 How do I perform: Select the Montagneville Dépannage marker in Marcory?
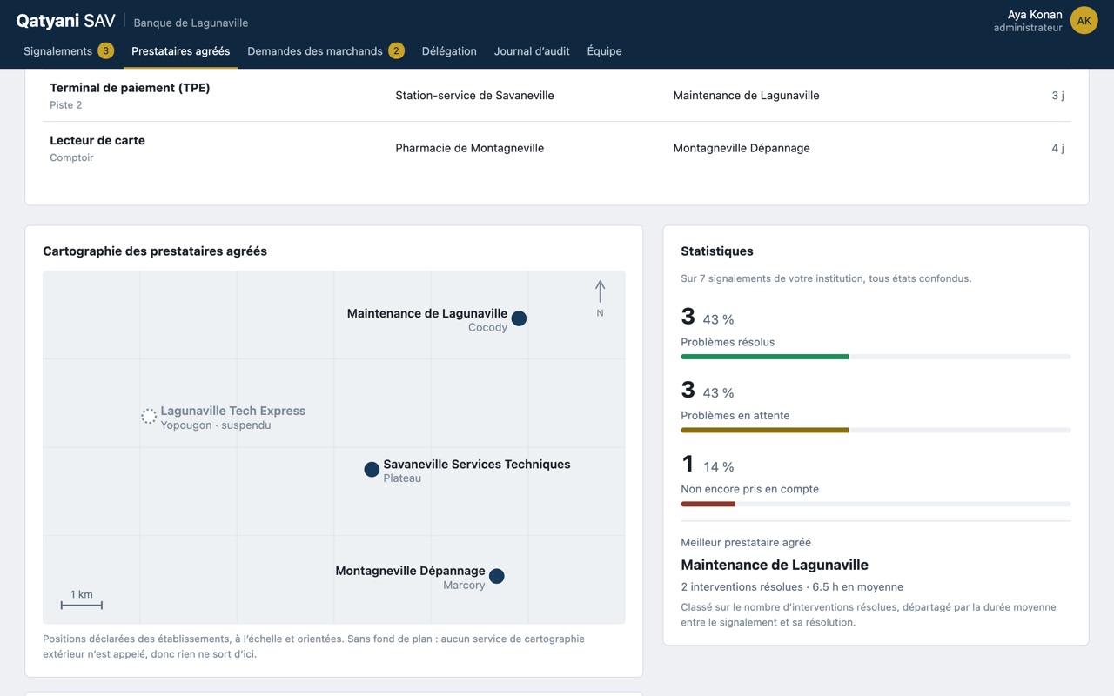[x=496, y=576]
